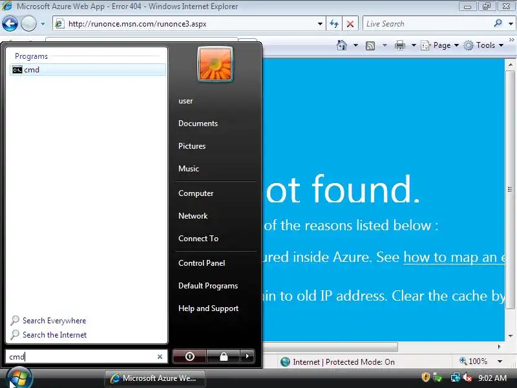Click the RSS feeds icon

[x=370, y=45]
